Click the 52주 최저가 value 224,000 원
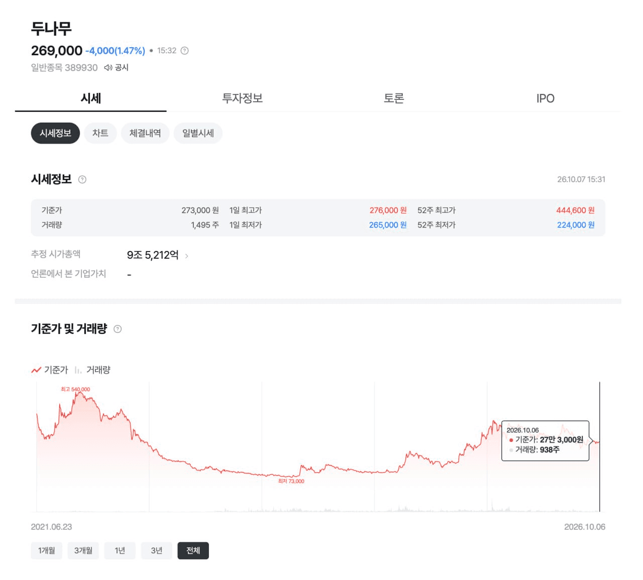The image size is (643, 580). coord(576,225)
